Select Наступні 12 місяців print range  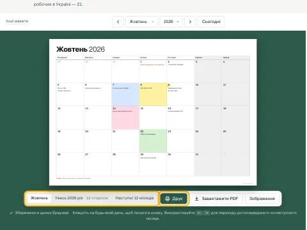click(x=134, y=198)
